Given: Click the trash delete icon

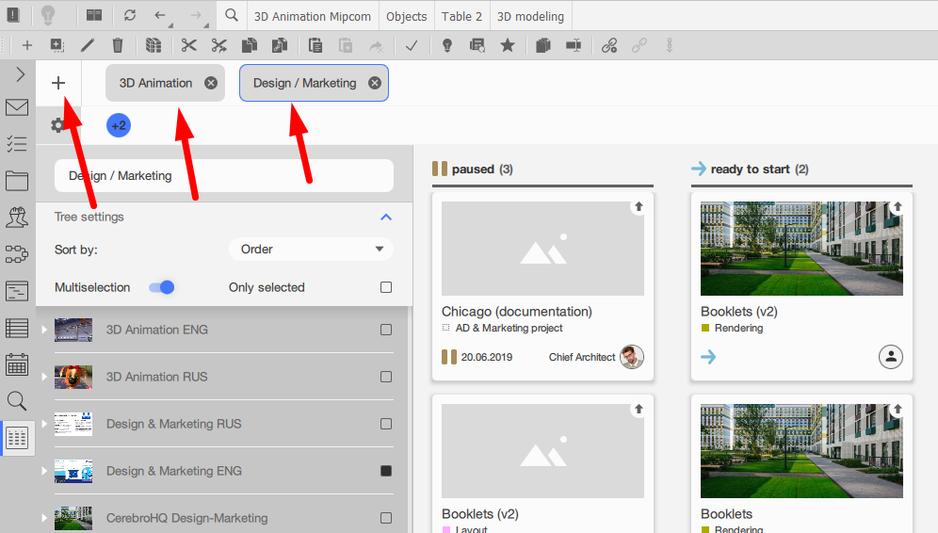Looking at the screenshot, I should [118, 45].
